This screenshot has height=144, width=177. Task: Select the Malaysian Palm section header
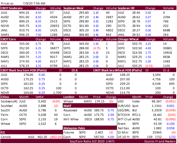75,128
